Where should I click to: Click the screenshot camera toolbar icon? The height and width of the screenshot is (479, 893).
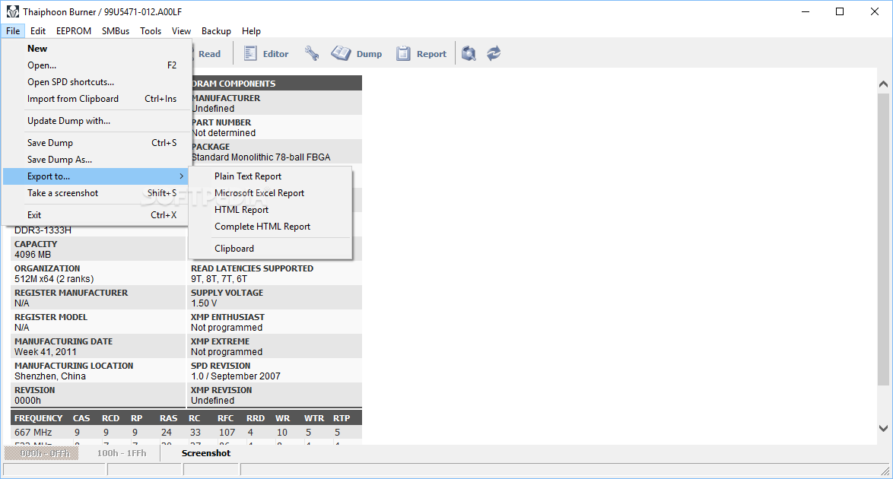[x=469, y=53]
